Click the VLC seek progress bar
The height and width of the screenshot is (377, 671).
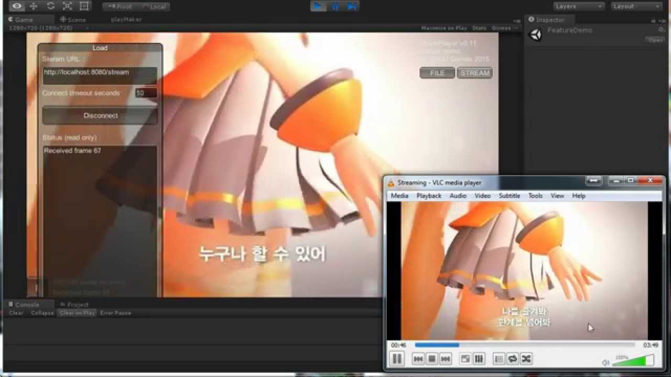pos(525,345)
